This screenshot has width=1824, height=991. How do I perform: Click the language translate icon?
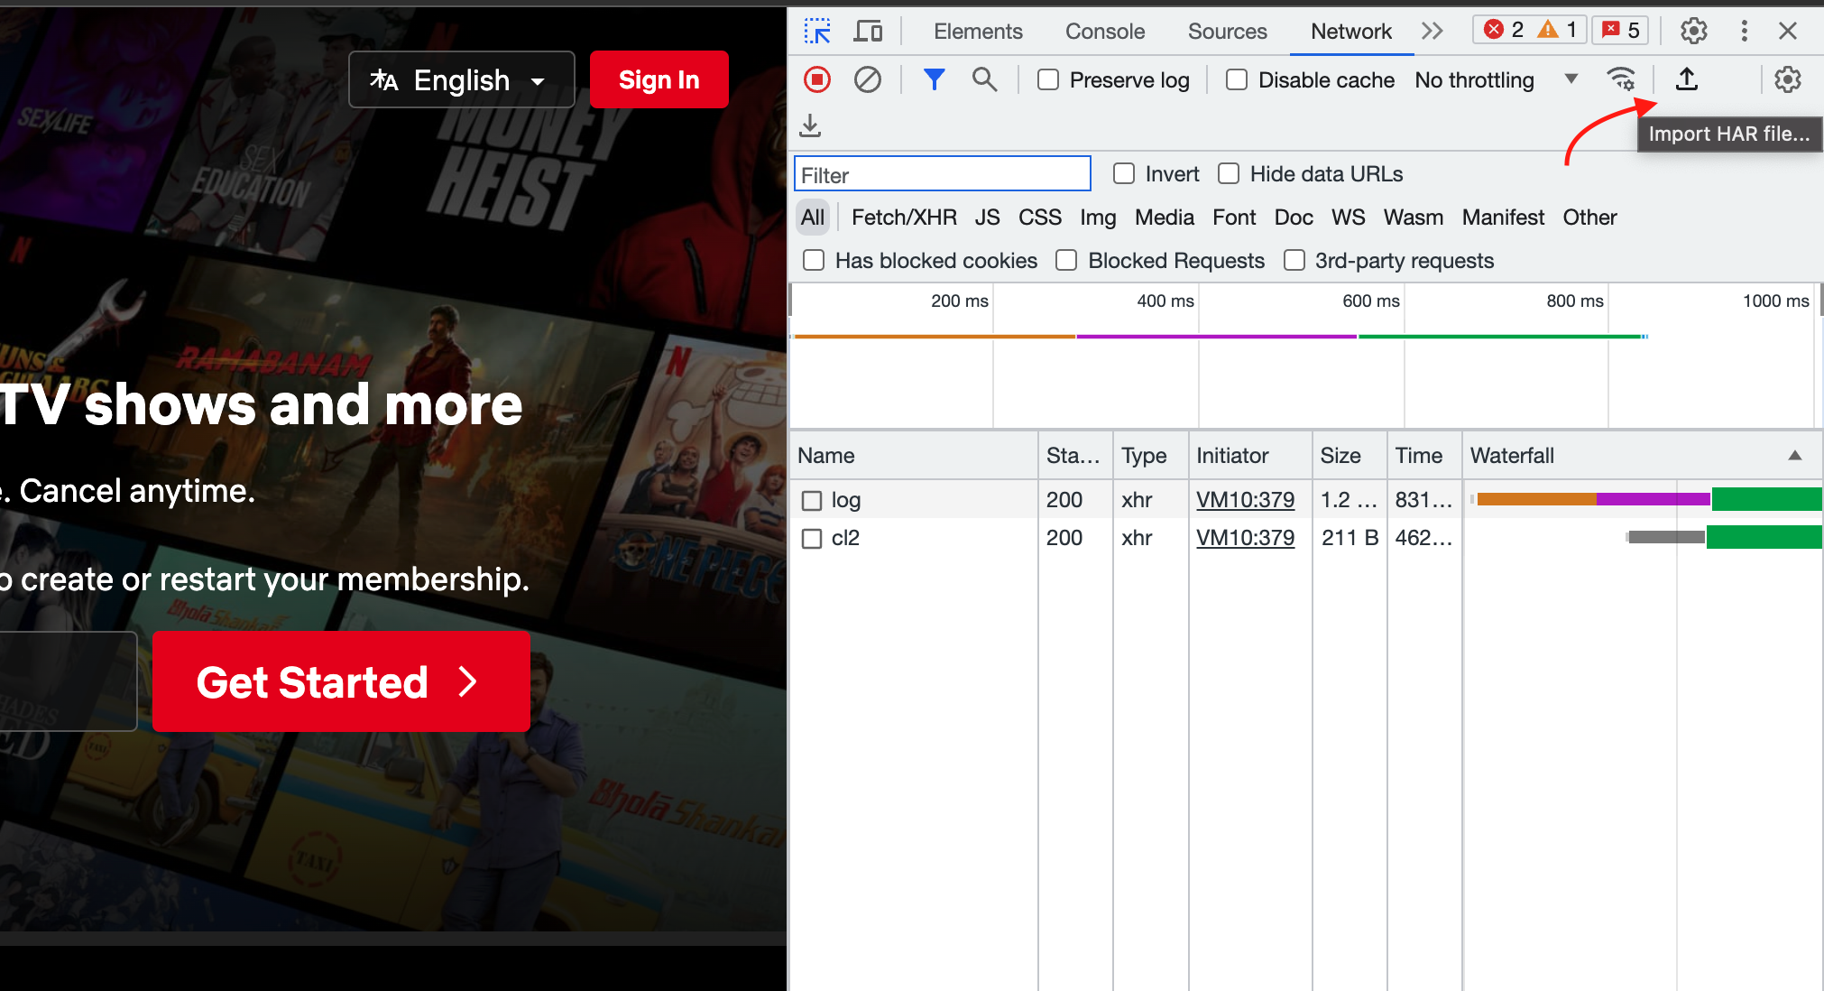384,80
